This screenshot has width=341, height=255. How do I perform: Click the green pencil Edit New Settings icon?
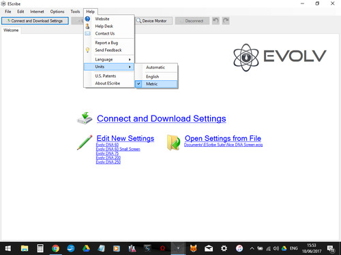point(85,142)
